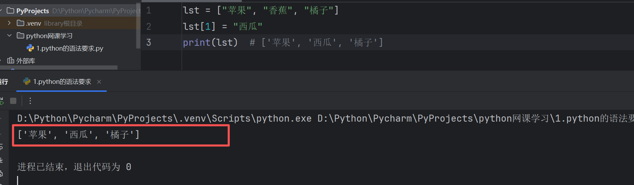
Task: Click the print icon in console sidebar
Action: [x=1, y=173]
